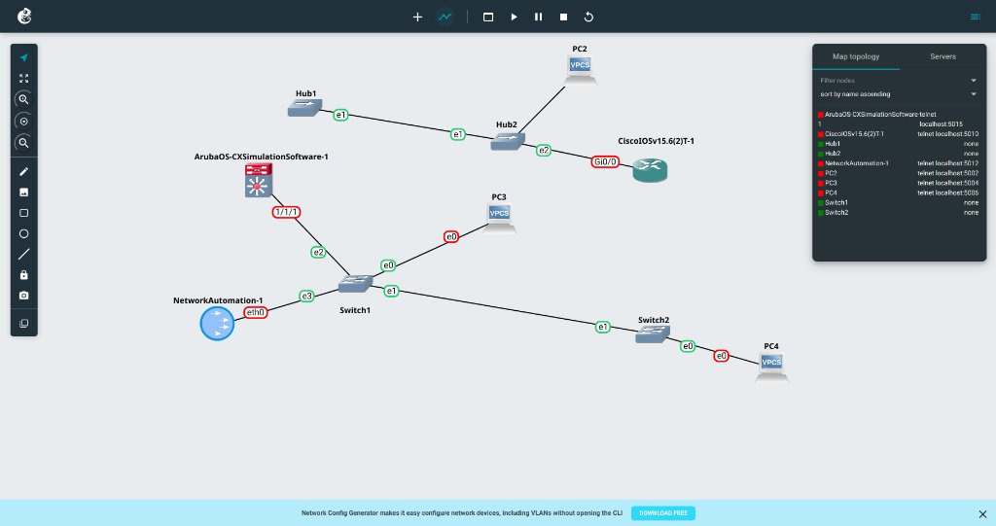Reload all nodes icon
The image size is (996, 526).
[x=588, y=18]
